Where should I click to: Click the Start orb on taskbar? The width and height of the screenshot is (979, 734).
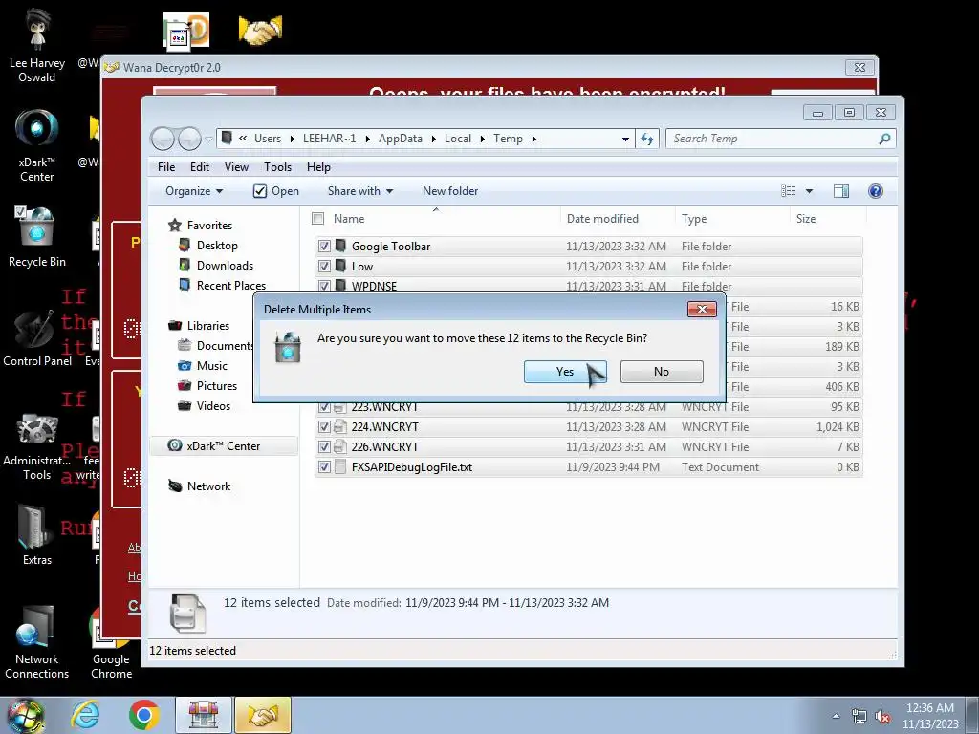pos(25,715)
